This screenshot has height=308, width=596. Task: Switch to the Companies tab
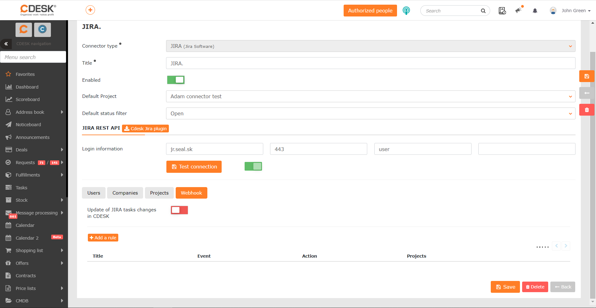tap(125, 193)
